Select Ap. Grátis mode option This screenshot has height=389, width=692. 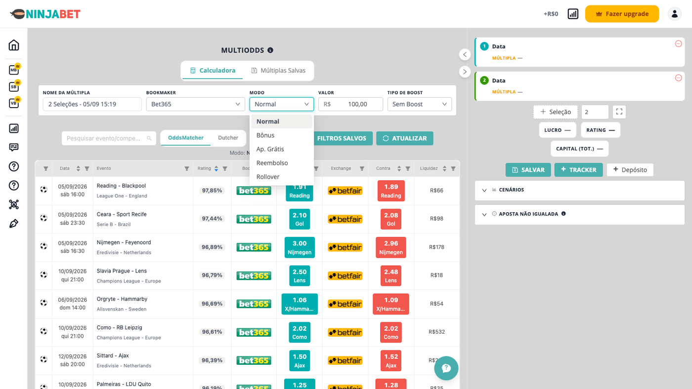282,149
